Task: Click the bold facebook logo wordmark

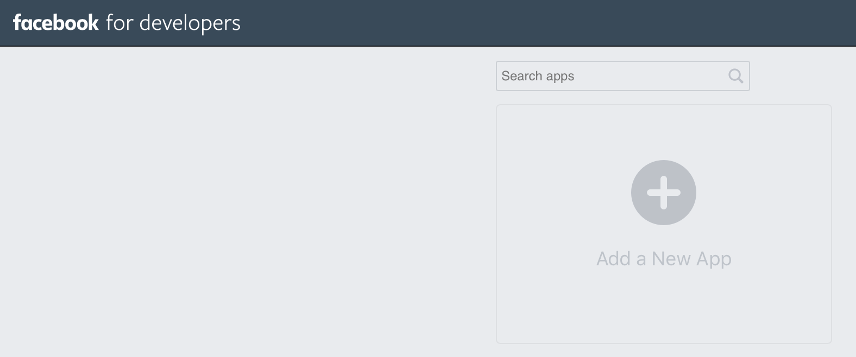Action: click(56, 23)
